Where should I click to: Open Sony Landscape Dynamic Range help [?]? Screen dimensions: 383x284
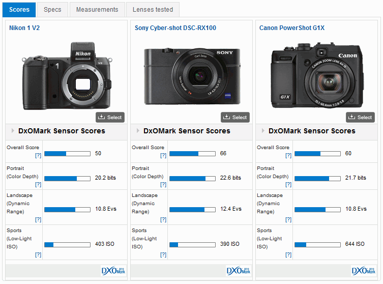click(163, 220)
